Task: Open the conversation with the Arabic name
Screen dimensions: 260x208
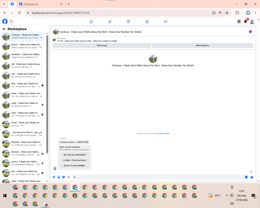Action: (23, 134)
